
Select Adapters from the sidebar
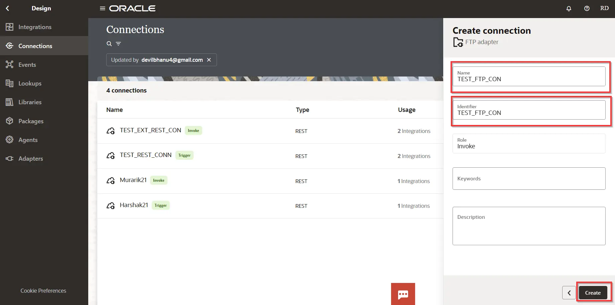pos(30,159)
